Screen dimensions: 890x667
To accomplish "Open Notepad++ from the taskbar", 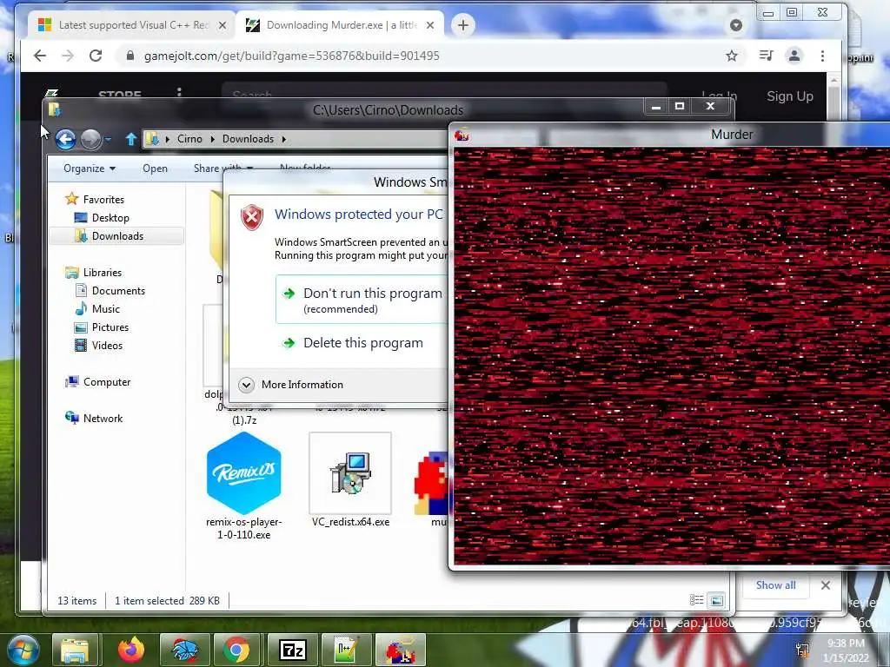I will point(346,650).
